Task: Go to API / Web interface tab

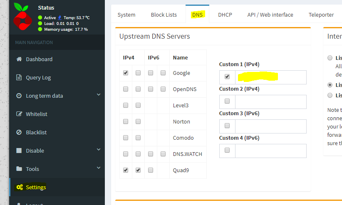Action: pyautogui.click(x=270, y=15)
